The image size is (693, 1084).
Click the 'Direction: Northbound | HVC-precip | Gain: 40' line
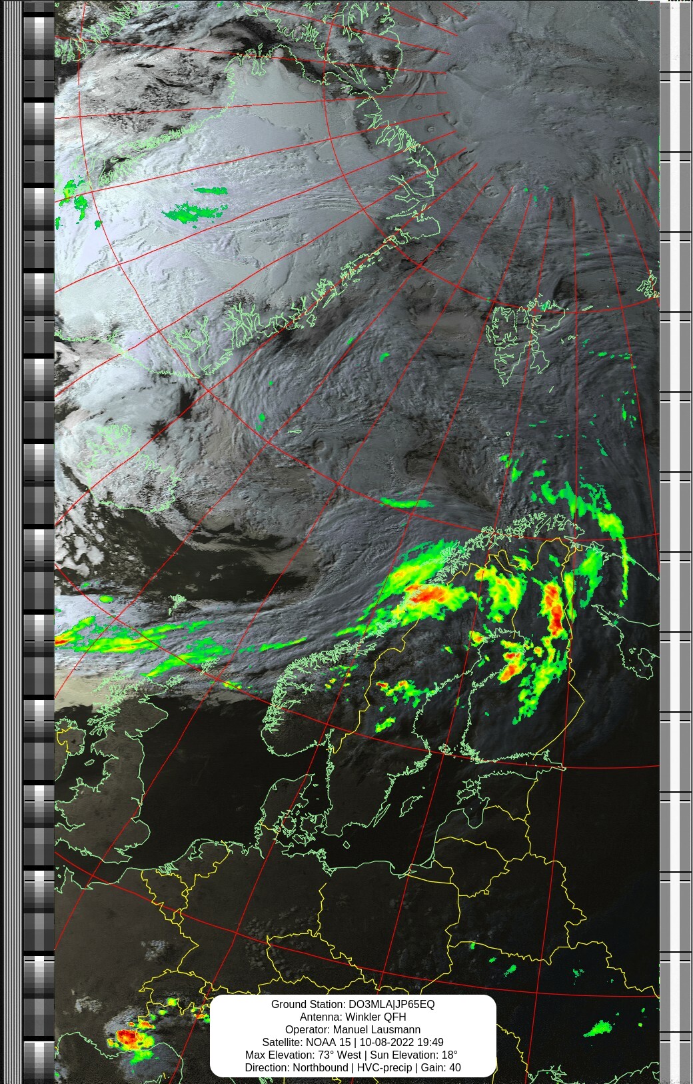pyautogui.click(x=352, y=1067)
